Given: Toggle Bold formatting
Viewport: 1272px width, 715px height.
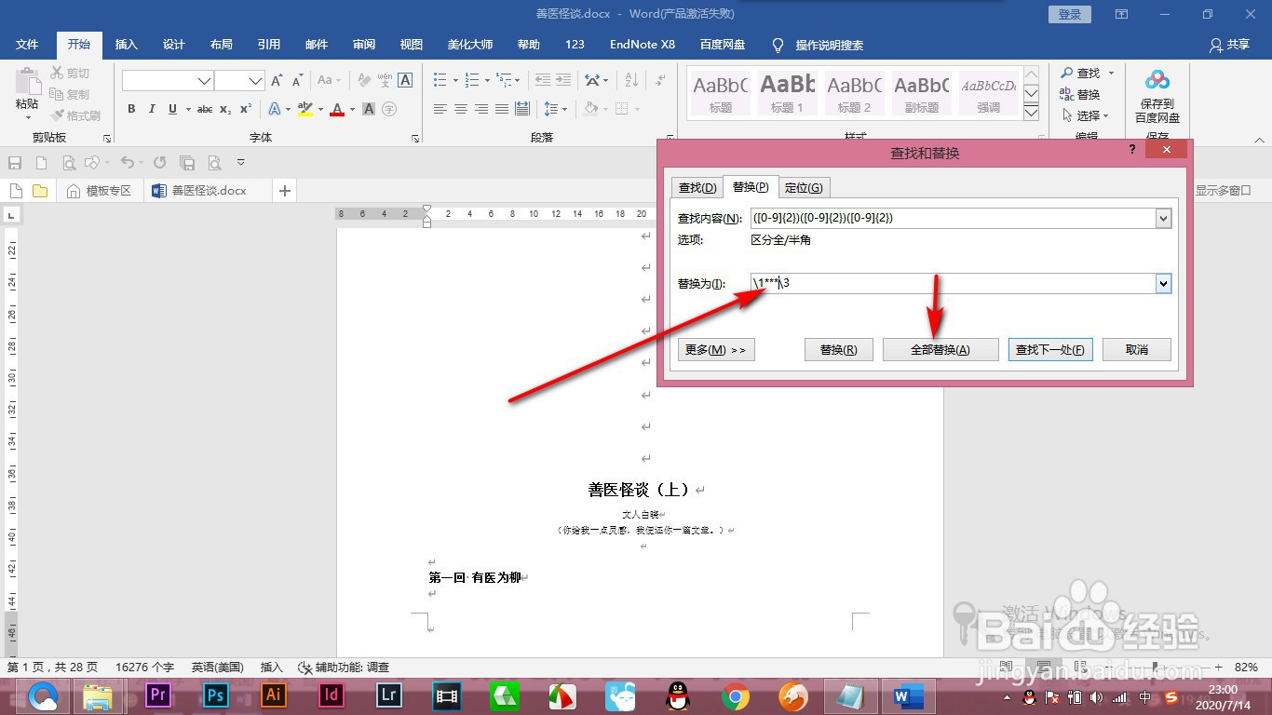Looking at the screenshot, I should 131,109.
